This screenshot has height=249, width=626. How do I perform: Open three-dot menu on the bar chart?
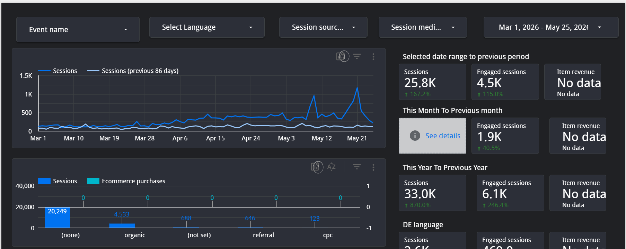click(373, 167)
